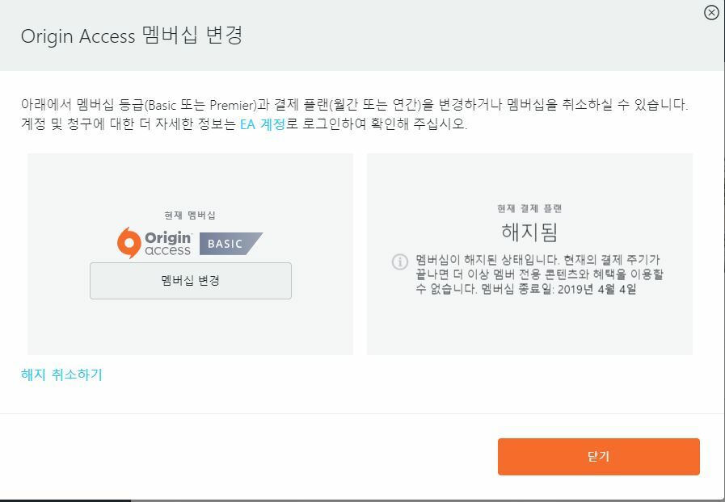Close the dialog with the X icon
The width and height of the screenshot is (725, 502).
tap(711, 12)
